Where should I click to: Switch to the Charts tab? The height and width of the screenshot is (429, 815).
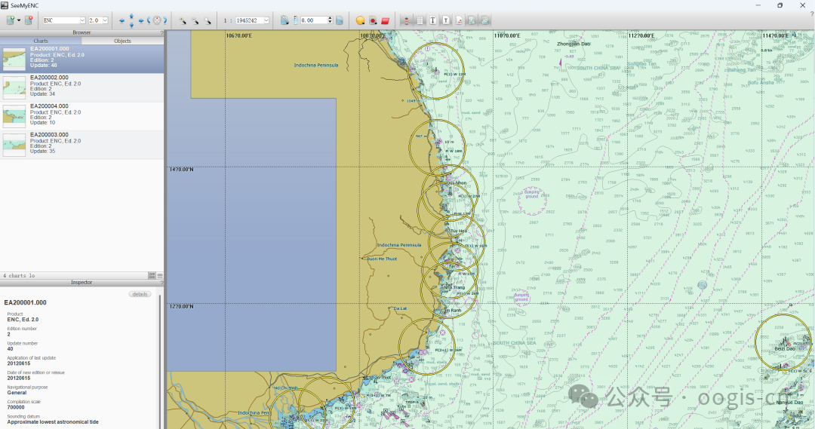[41, 41]
